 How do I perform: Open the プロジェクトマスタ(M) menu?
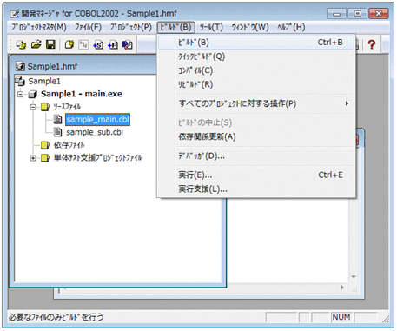tap(39, 27)
